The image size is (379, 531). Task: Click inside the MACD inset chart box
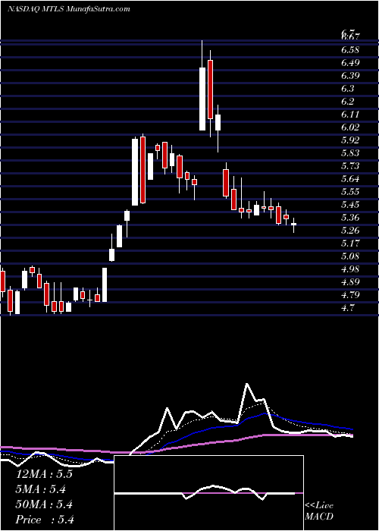(x=208, y=493)
